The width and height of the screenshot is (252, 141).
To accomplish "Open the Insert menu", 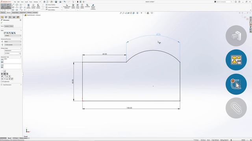I will (x=26, y=2).
